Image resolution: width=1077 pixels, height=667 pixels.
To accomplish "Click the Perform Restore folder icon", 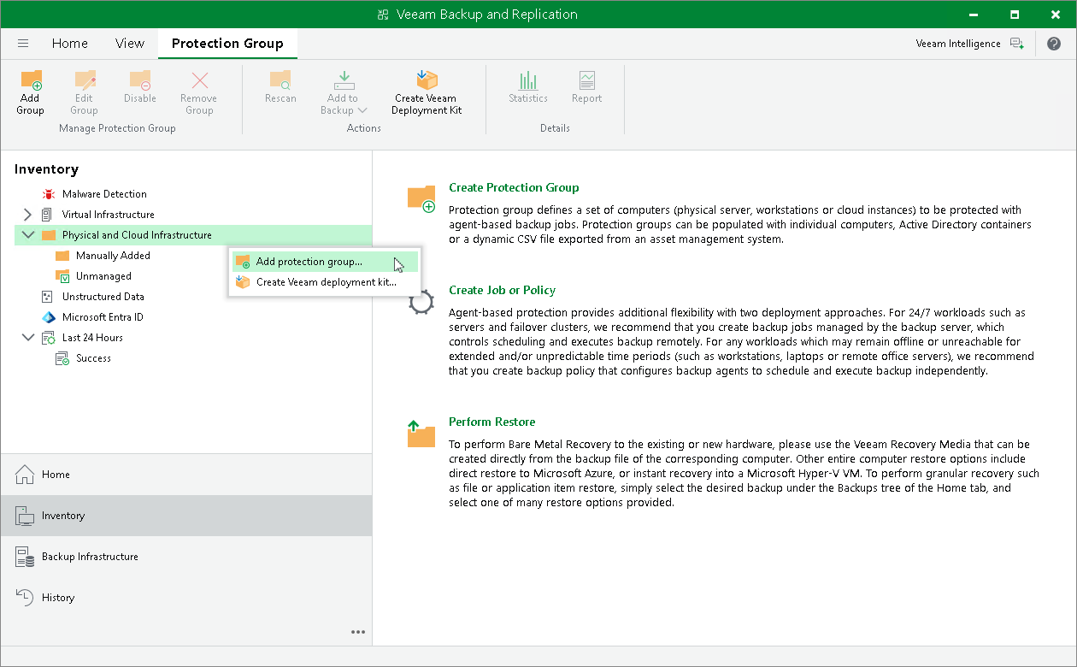I will (x=421, y=434).
